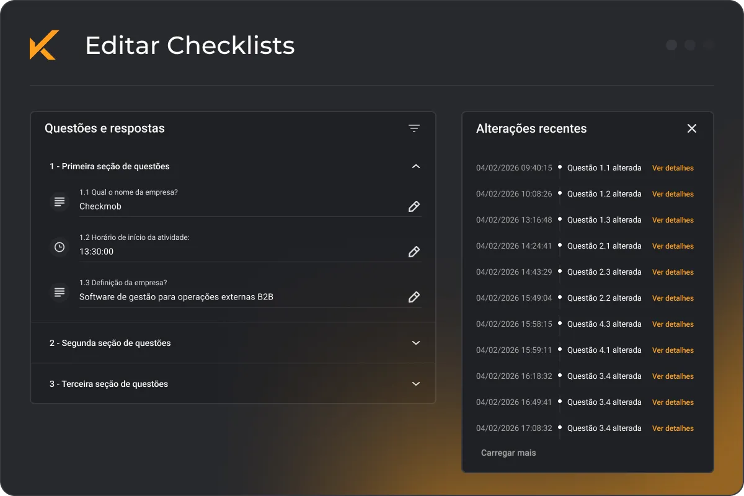Screen dimensions: 744x496
Task: Collapse the Primeira seção de questões
Action: [x=415, y=166]
